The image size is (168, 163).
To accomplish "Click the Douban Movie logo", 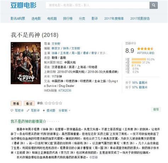I will click(23, 5).
